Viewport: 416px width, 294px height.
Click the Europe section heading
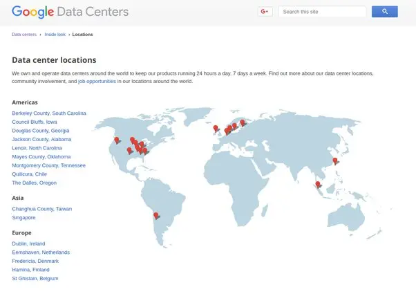21,232
